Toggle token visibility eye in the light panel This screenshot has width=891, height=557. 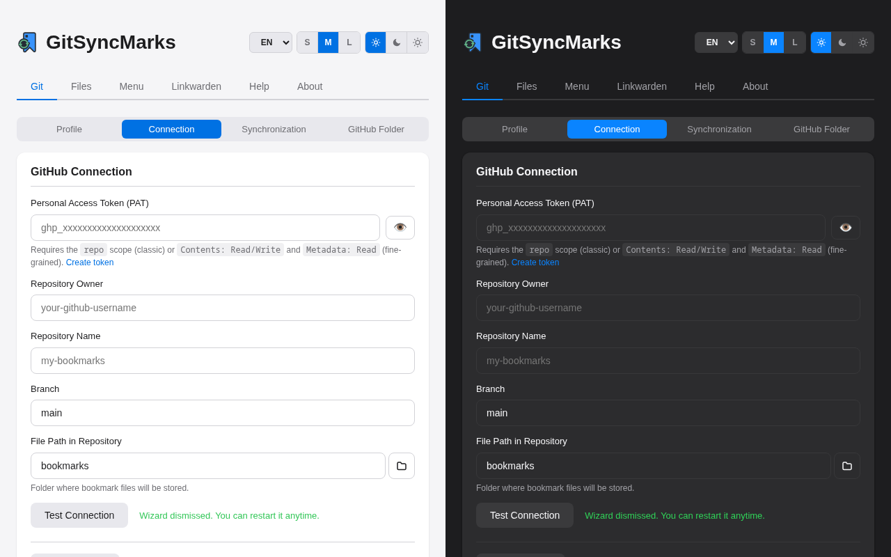[400, 228]
